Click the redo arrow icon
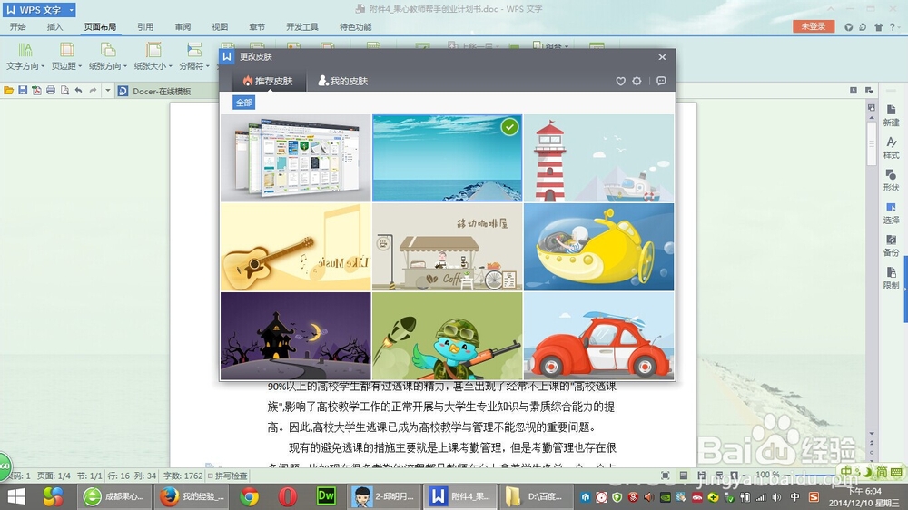Image resolution: width=908 pixels, height=510 pixels. tap(93, 91)
